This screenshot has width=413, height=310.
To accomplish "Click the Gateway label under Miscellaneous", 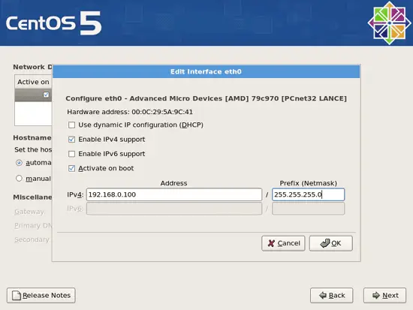I will coord(29,212).
